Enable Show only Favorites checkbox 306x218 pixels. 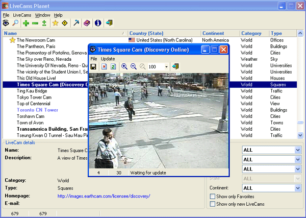tap(212, 197)
